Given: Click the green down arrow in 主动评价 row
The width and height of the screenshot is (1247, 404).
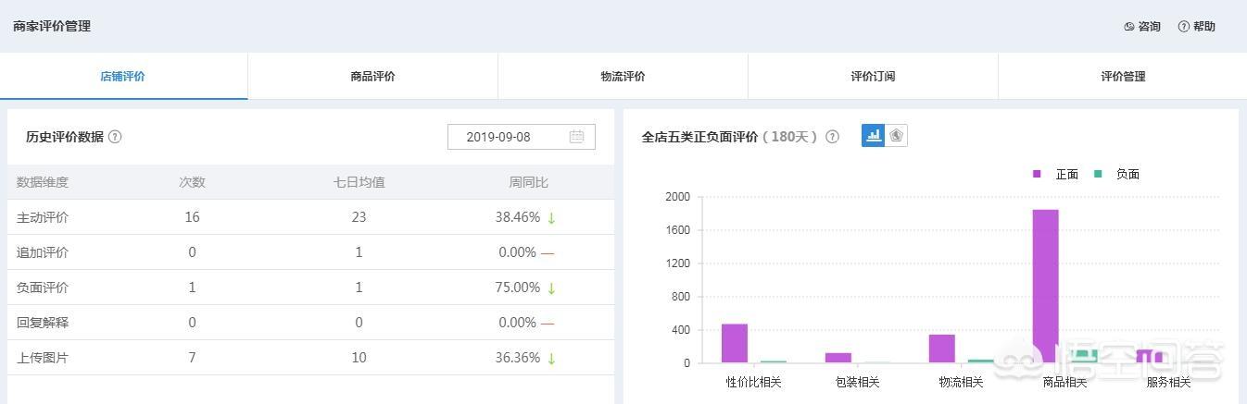Looking at the screenshot, I should pyautogui.click(x=551, y=218).
